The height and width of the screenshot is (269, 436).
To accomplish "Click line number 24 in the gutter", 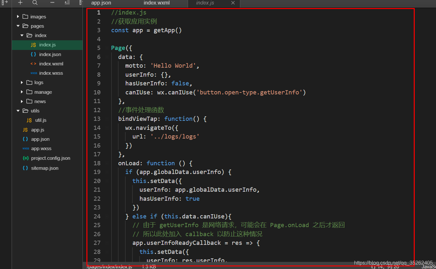I will click(97, 216).
